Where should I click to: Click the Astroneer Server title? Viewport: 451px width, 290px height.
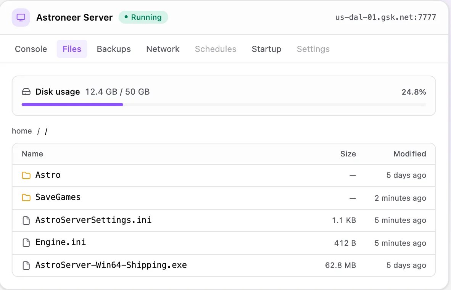click(x=74, y=18)
